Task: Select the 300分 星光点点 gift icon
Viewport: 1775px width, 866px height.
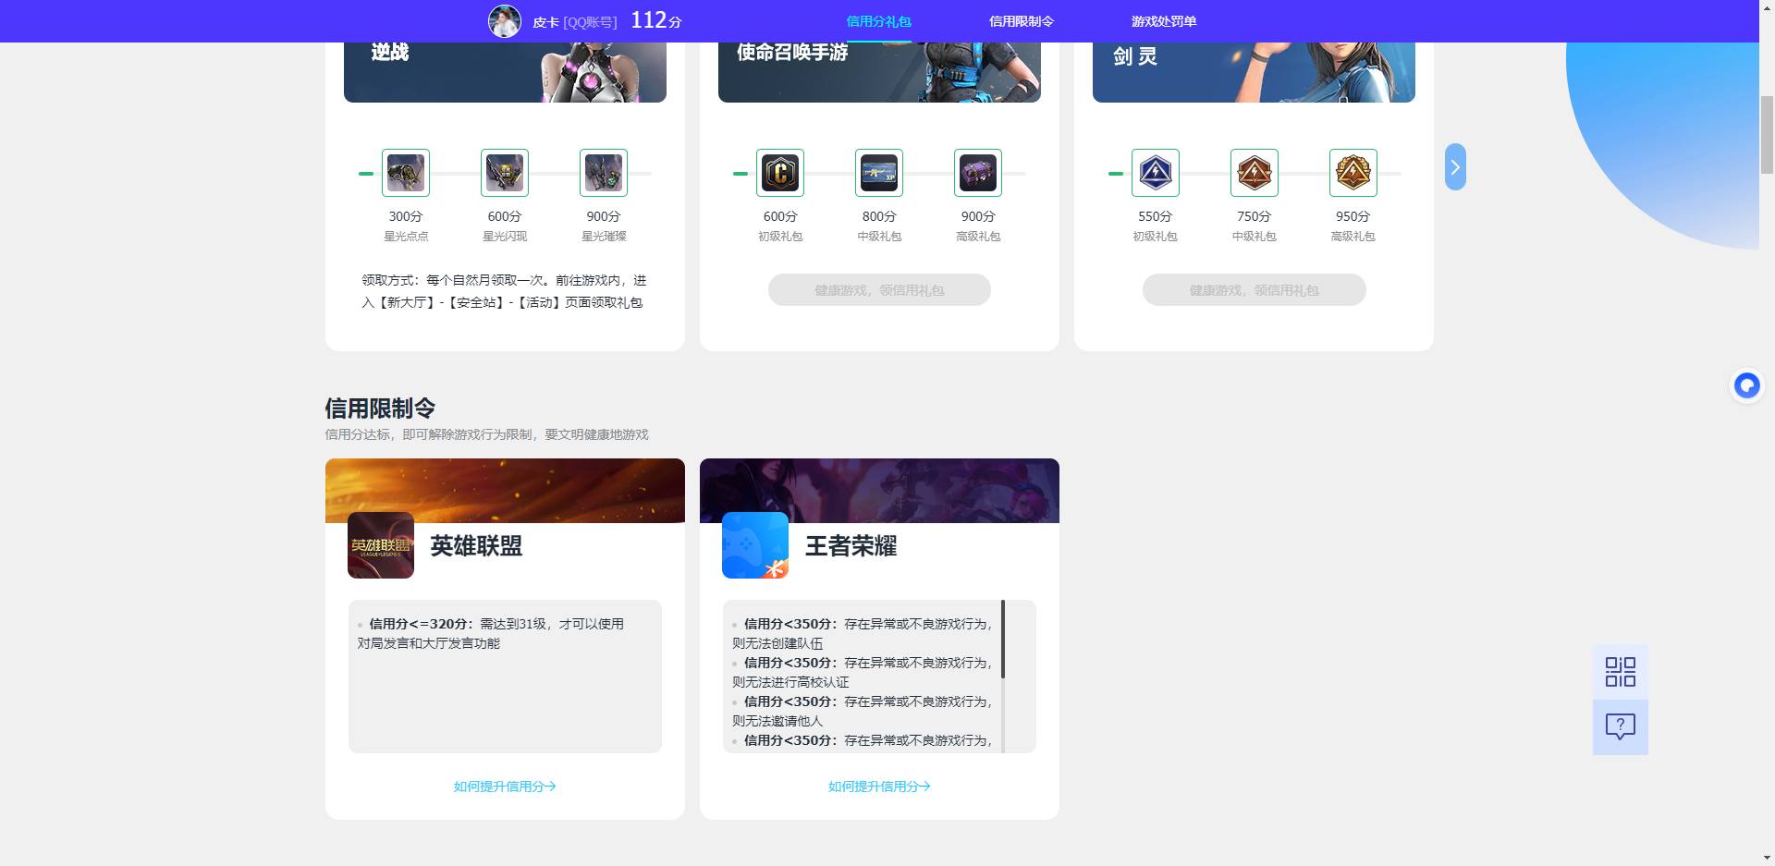Action: click(x=406, y=173)
